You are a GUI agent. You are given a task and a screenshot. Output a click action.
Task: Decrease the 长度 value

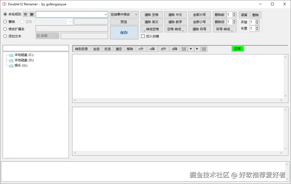(257, 29)
